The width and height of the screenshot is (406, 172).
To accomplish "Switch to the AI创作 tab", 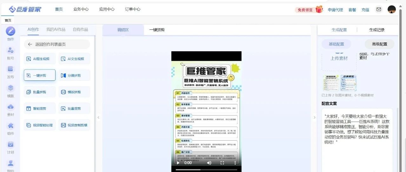I will click(33, 29).
